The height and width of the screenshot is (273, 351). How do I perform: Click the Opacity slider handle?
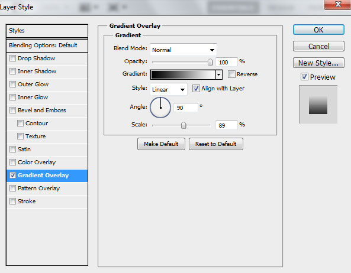pyautogui.click(x=210, y=62)
